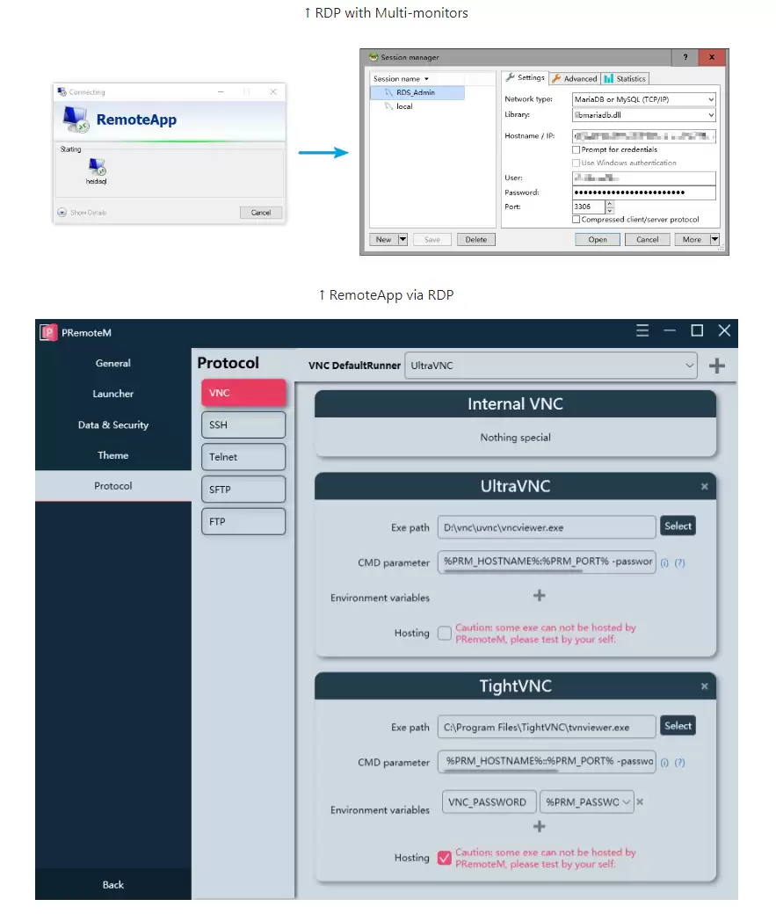Screen dimensions: 776x921
Task: Click the TightVNC Exe path input field
Action: [x=547, y=728]
